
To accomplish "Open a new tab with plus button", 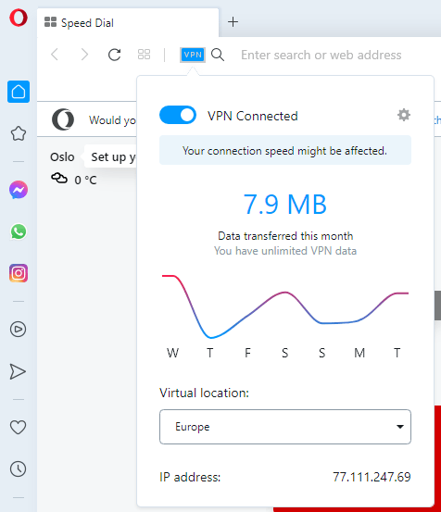I will [x=233, y=22].
